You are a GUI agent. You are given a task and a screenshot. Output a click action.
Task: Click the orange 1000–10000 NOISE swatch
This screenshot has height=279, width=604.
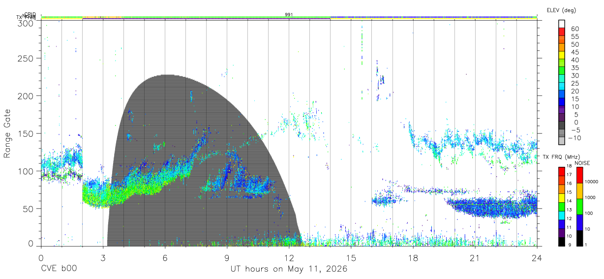pyautogui.click(x=579, y=190)
